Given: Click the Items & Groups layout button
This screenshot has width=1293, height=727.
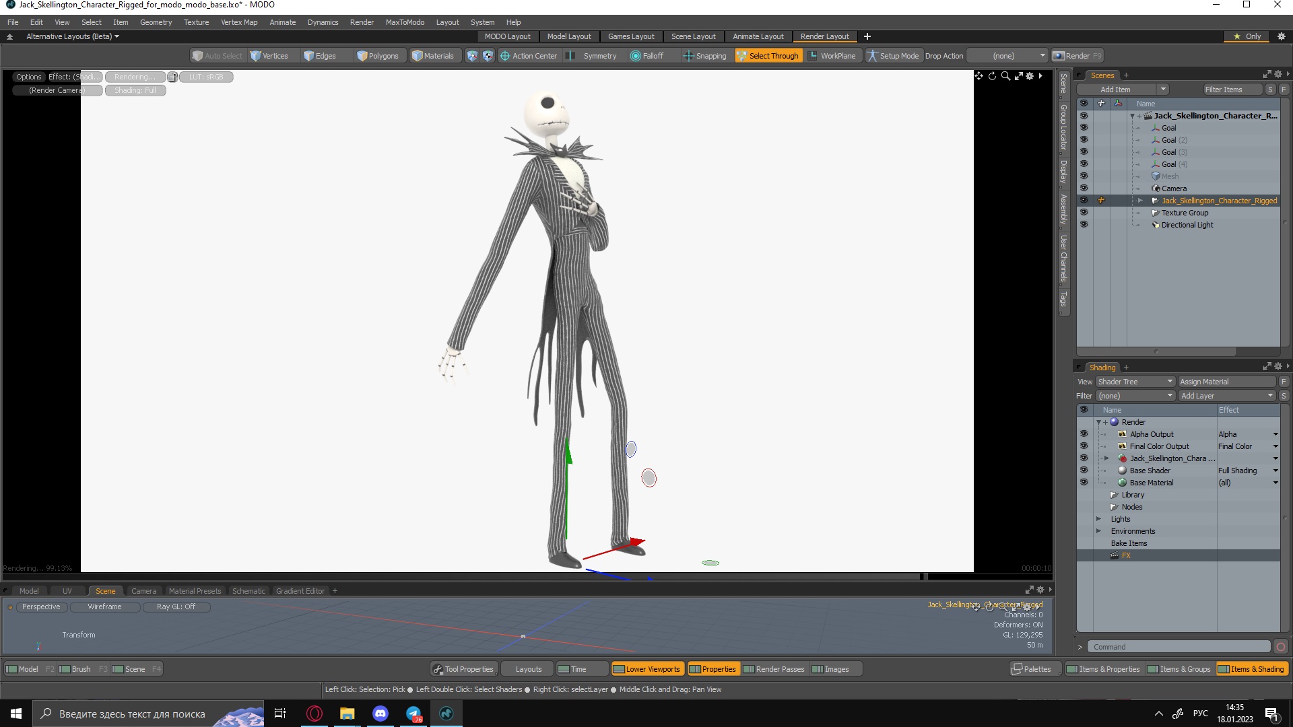Looking at the screenshot, I should tap(1179, 669).
